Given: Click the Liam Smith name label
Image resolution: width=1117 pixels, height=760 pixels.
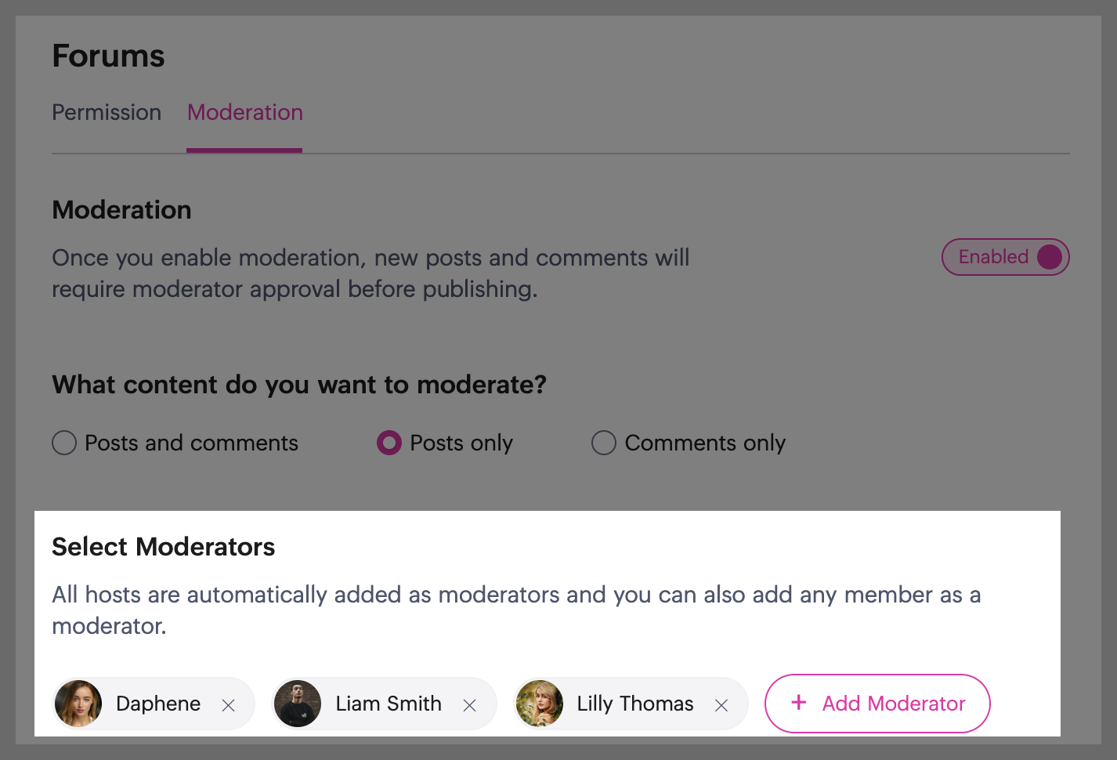Looking at the screenshot, I should [x=389, y=704].
